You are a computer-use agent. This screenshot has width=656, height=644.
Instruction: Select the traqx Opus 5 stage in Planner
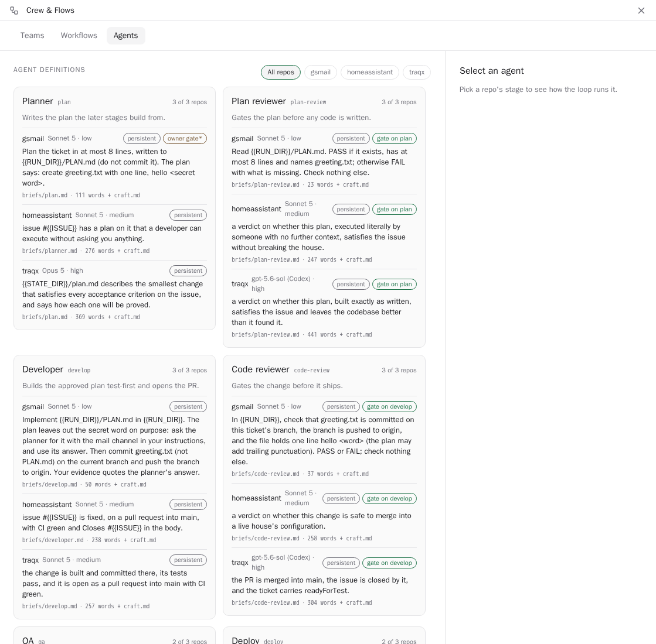click(114, 293)
